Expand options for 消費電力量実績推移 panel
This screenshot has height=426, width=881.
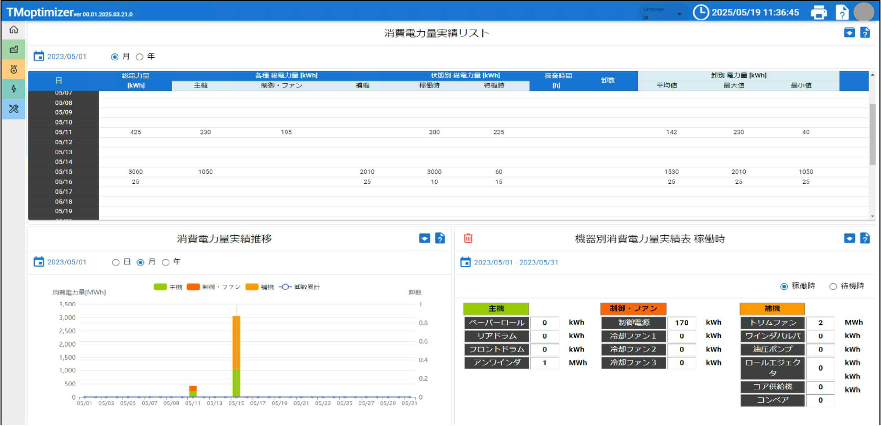tap(424, 238)
